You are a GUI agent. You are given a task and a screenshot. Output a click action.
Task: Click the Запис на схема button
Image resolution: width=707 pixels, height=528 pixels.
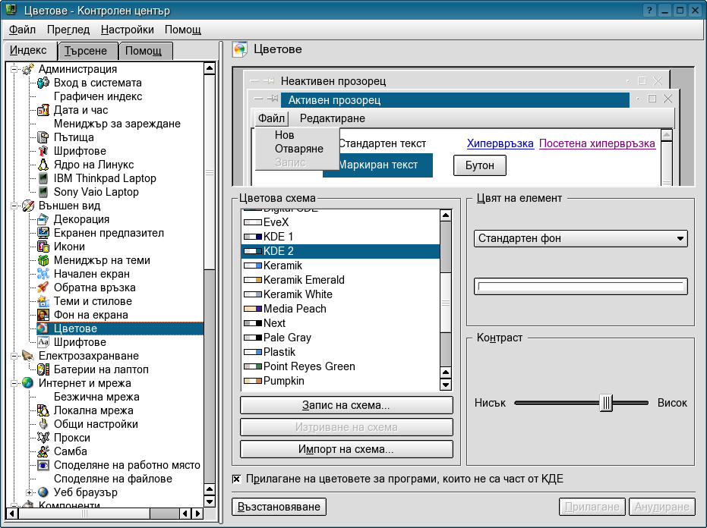tap(346, 405)
